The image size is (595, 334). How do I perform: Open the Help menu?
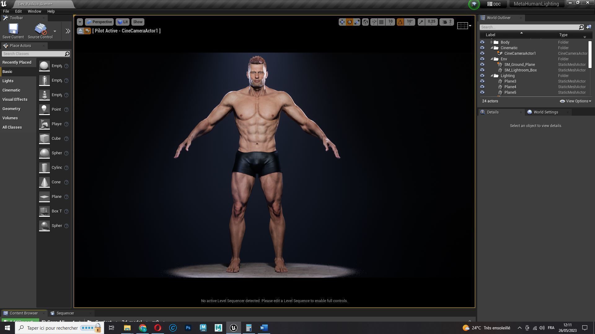coord(51,11)
